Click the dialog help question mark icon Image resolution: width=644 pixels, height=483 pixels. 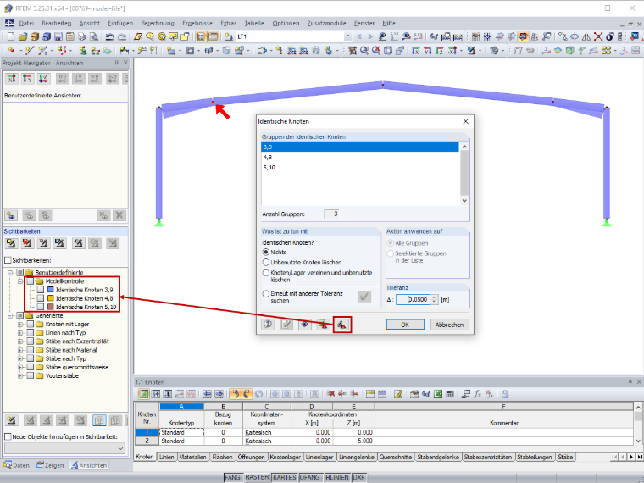click(268, 325)
